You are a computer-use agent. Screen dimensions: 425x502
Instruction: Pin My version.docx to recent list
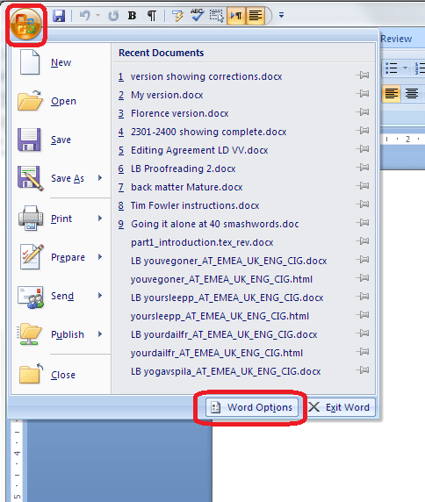click(363, 94)
